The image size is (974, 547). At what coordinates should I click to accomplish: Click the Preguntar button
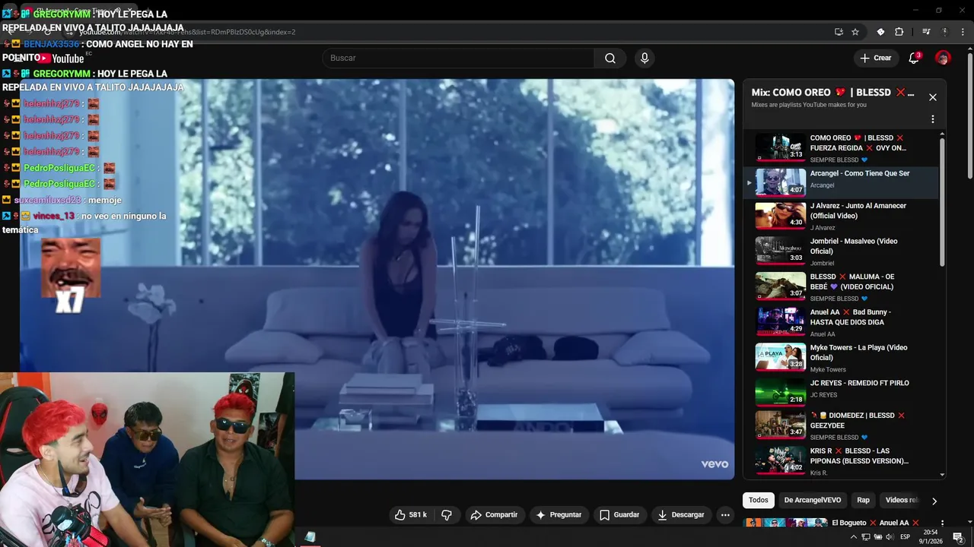[x=559, y=515]
